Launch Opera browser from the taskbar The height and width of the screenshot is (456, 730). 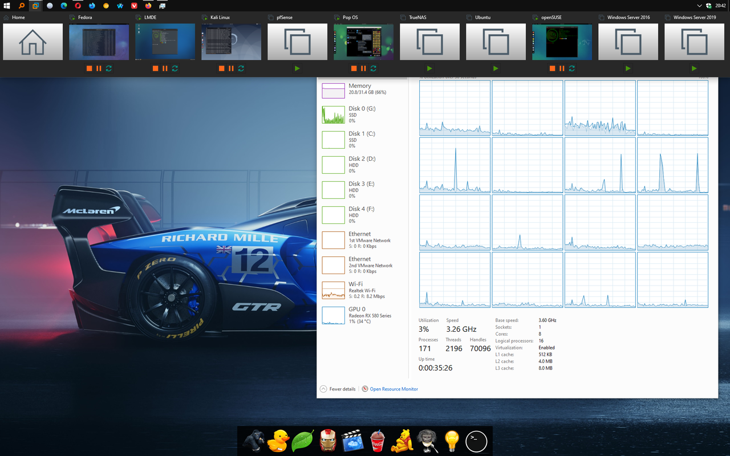[78, 5]
